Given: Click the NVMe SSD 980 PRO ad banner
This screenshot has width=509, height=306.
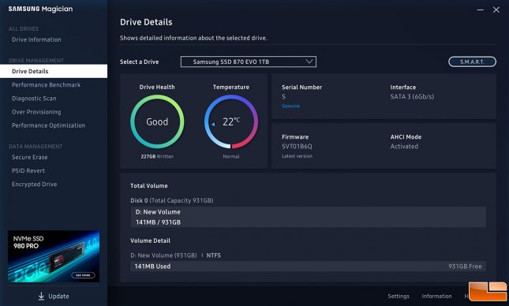Looking at the screenshot, I should click(x=54, y=256).
